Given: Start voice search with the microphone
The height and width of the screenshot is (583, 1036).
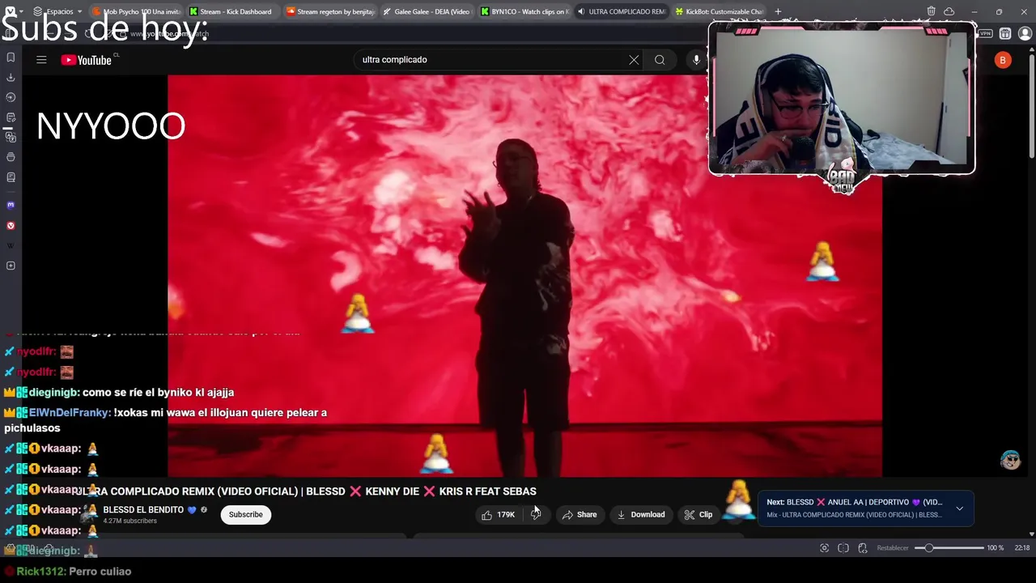Looking at the screenshot, I should coord(696,60).
